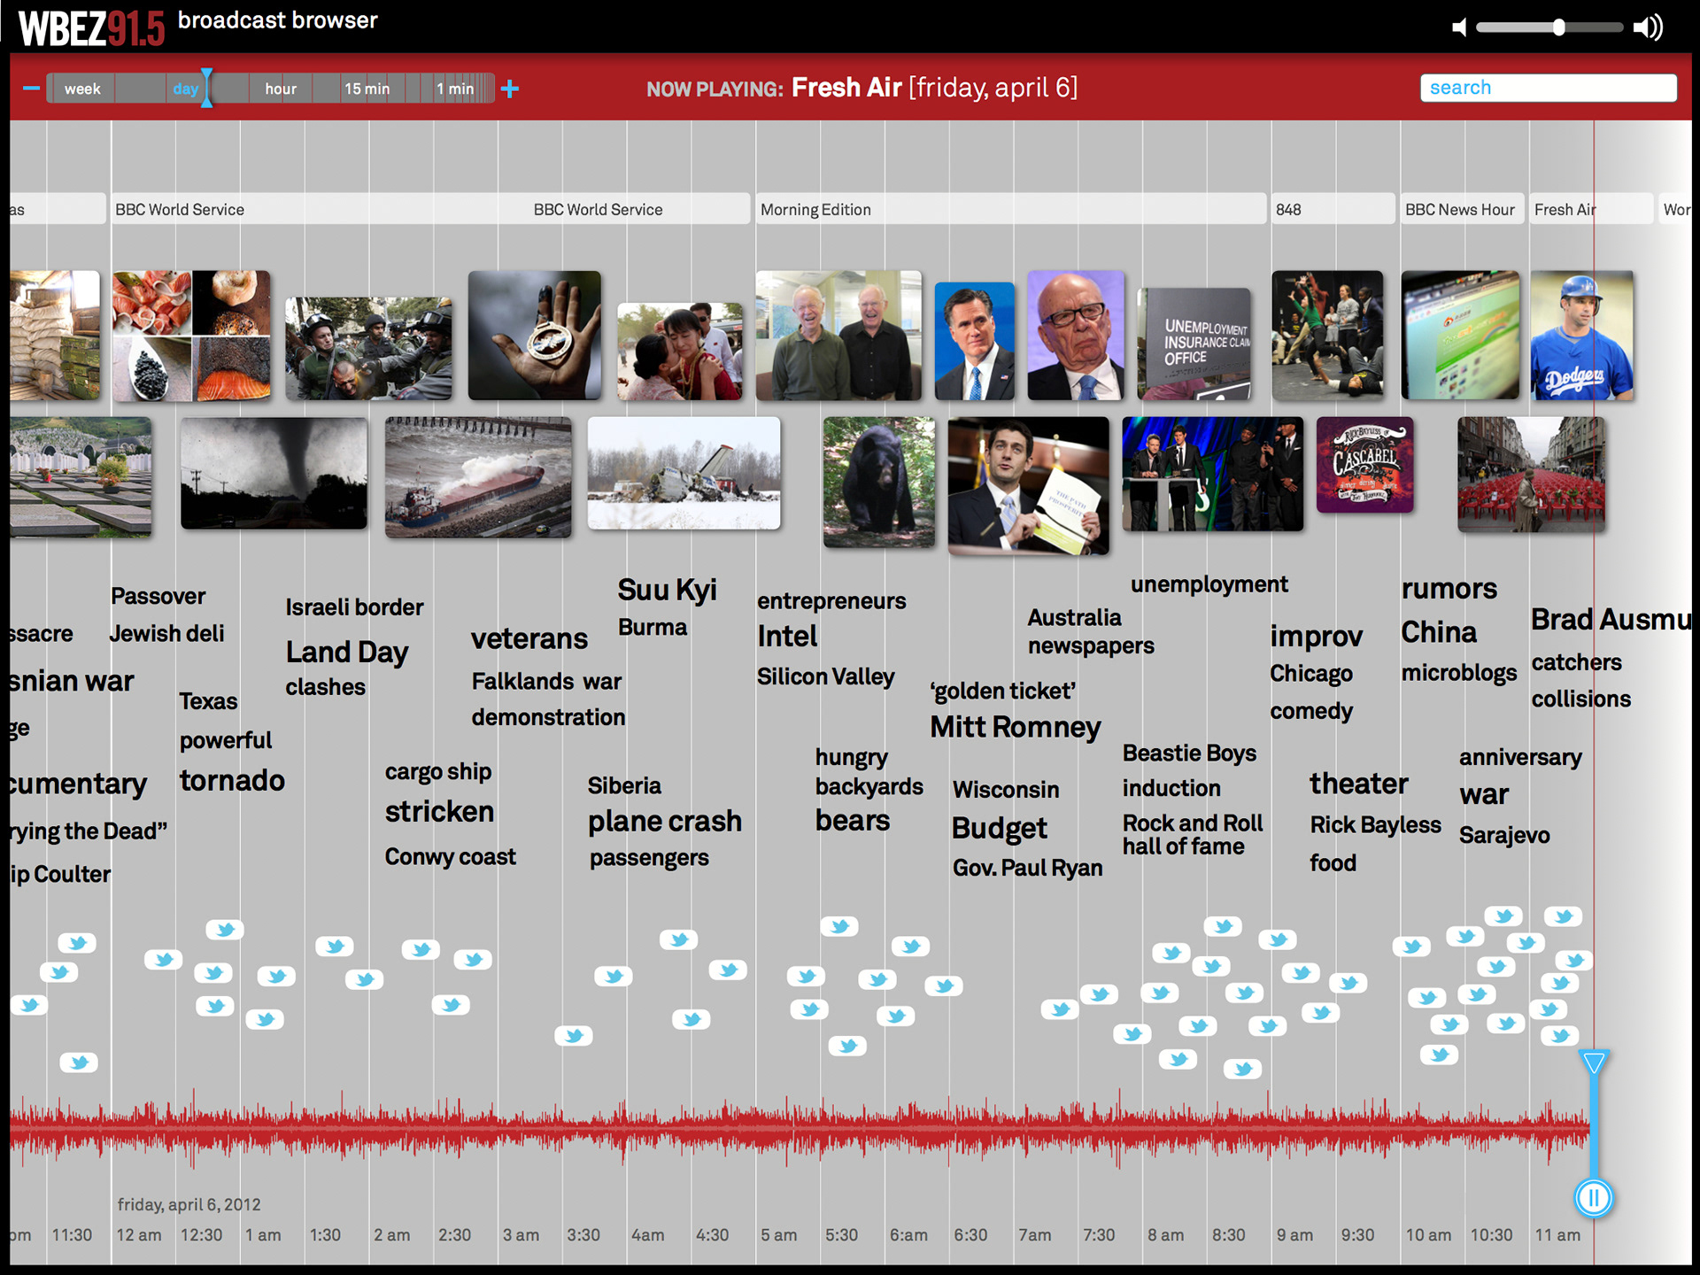Mute audio with small speaker icon
The image size is (1700, 1275).
[x=1459, y=27]
